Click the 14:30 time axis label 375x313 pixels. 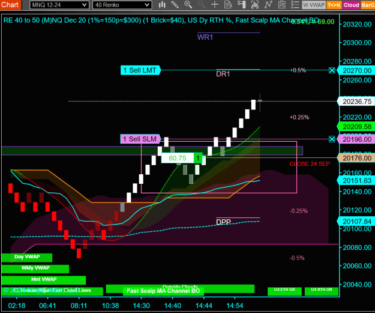(142, 306)
